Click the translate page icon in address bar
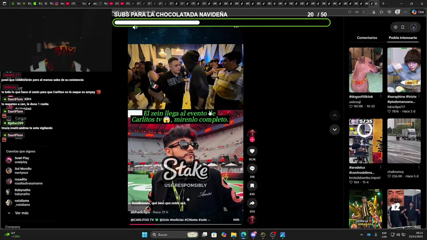Viewport: 427px width, 240px height. coord(357,12)
